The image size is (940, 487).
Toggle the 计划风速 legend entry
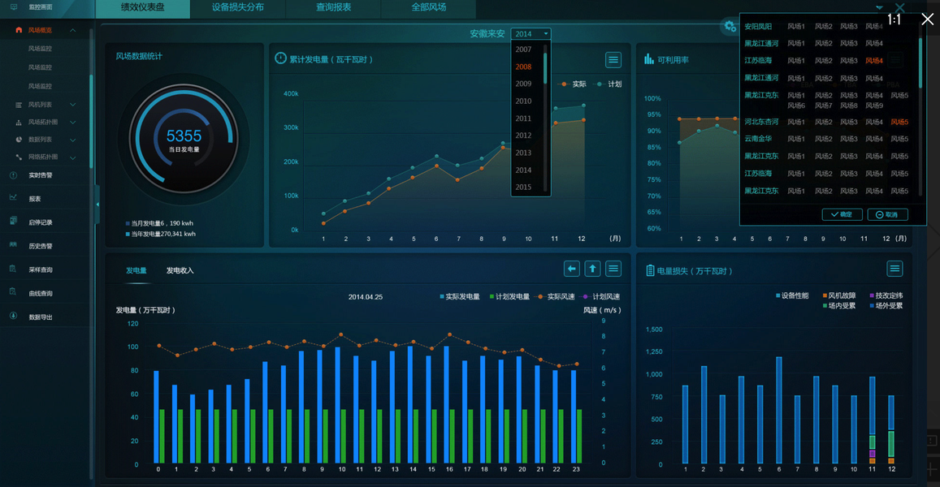pyautogui.click(x=601, y=296)
